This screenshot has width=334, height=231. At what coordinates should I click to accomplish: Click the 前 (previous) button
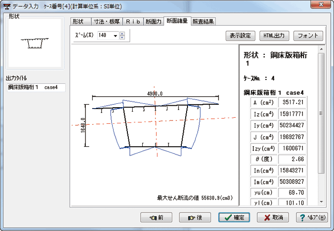tap(156, 217)
